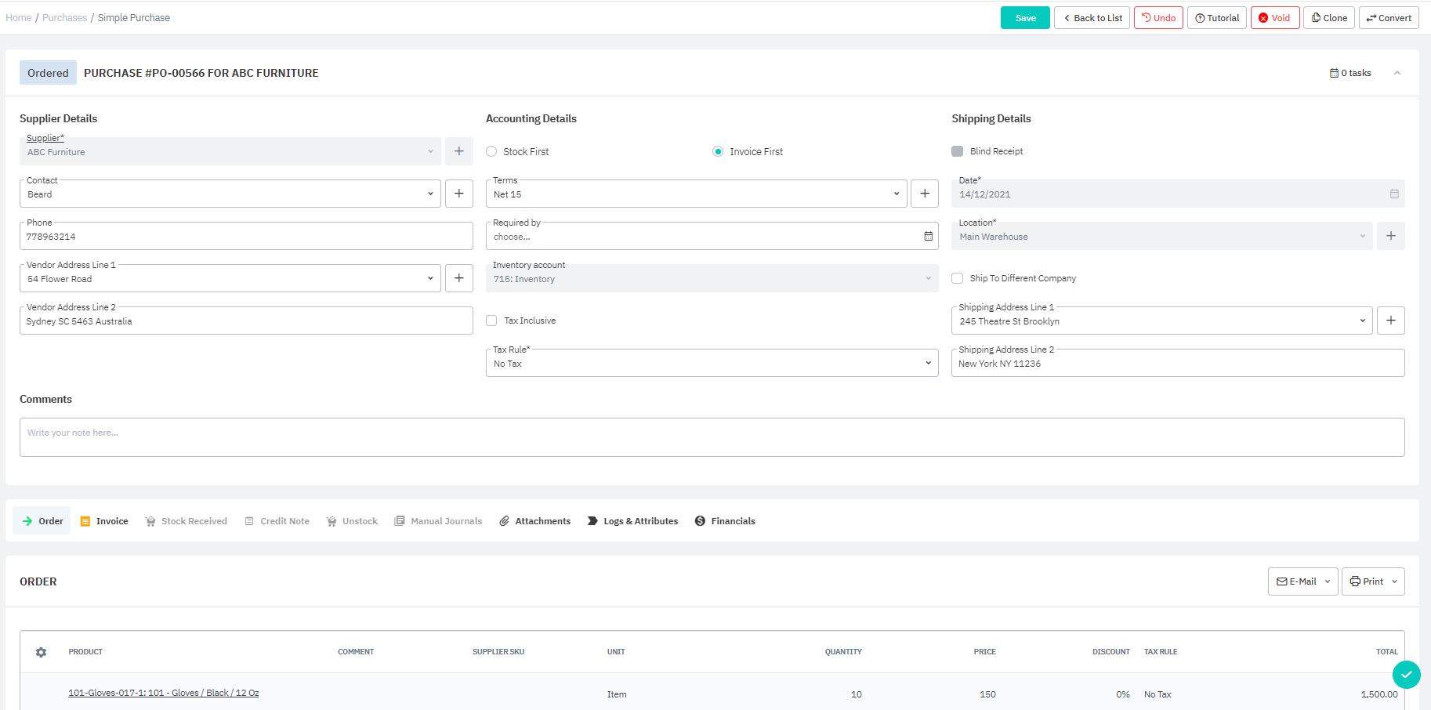Open the 0 tasks indicator
This screenshot has height=710, width=1431.
(1350, 73)
